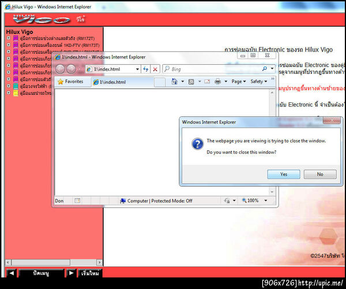Viewport: 346px width, 289px height.
Task: Click the privacy lock icon in status bar
Action: 227,201
